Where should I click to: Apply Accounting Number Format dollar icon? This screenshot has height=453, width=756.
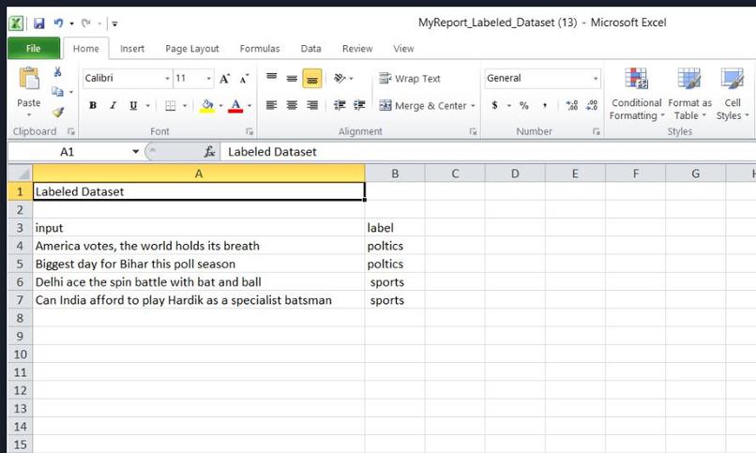[494, 105]
